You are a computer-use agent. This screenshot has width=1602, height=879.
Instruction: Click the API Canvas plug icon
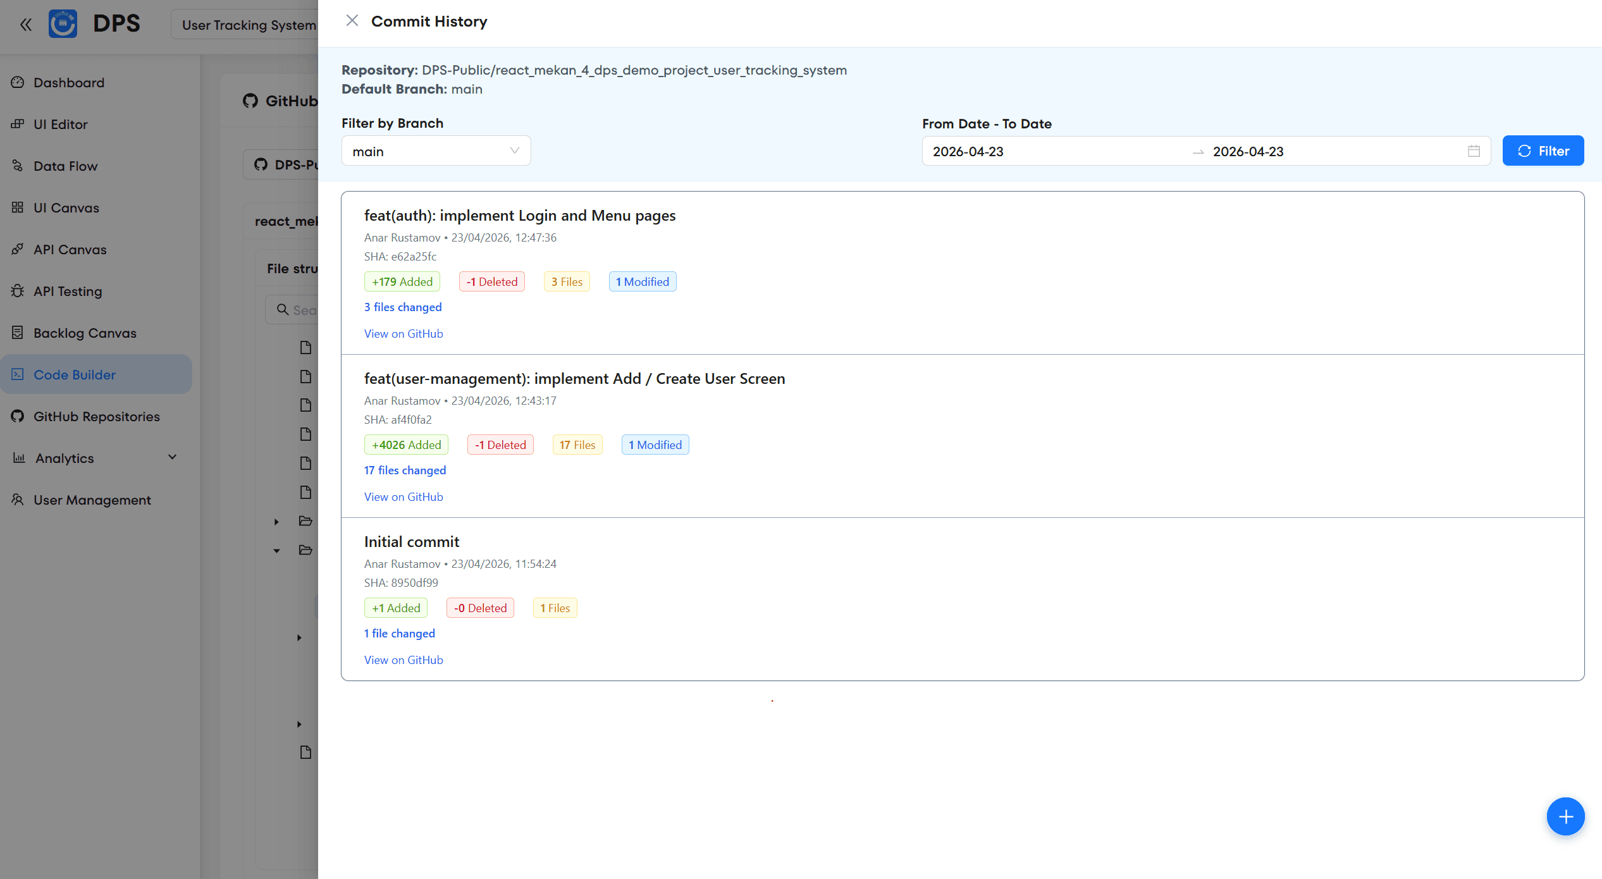(18, 249)
